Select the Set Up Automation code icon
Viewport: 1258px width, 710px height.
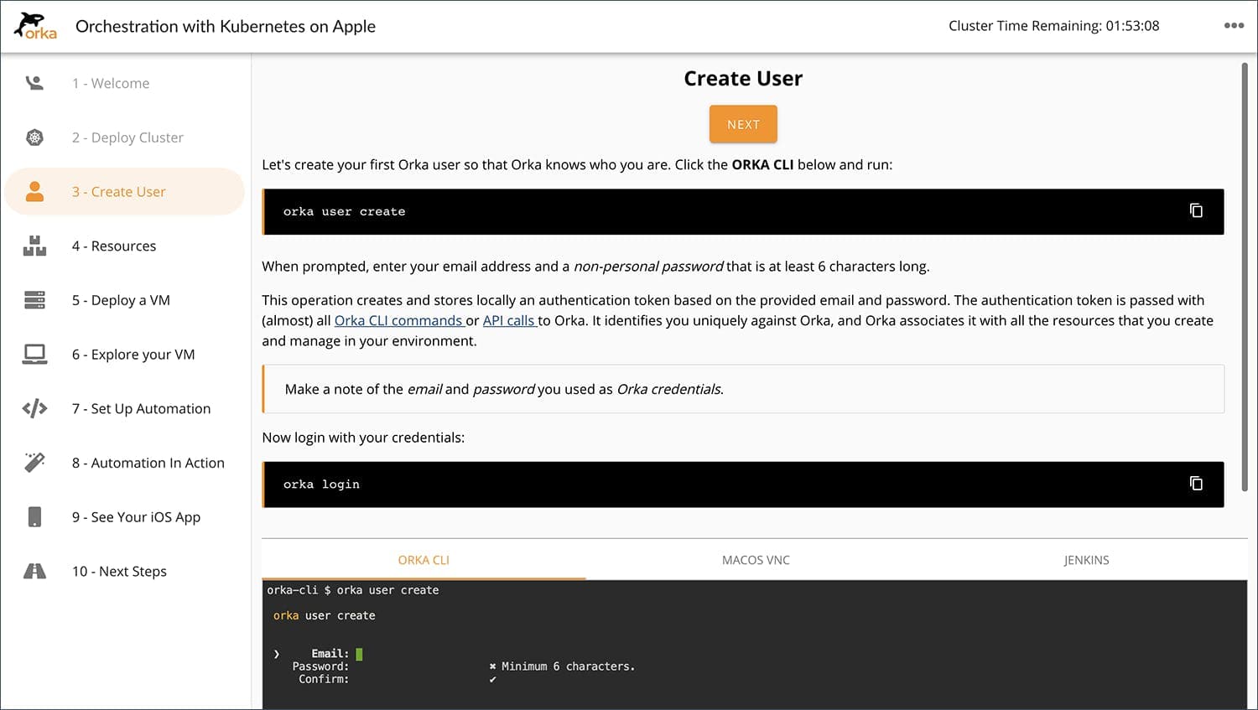[x=34, y=408]
